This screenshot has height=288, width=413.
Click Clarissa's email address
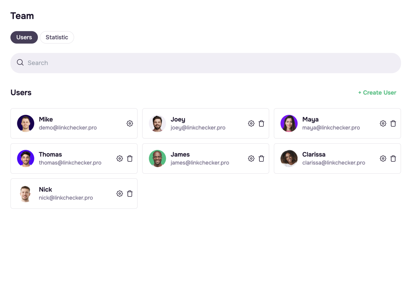pos(334,163)
